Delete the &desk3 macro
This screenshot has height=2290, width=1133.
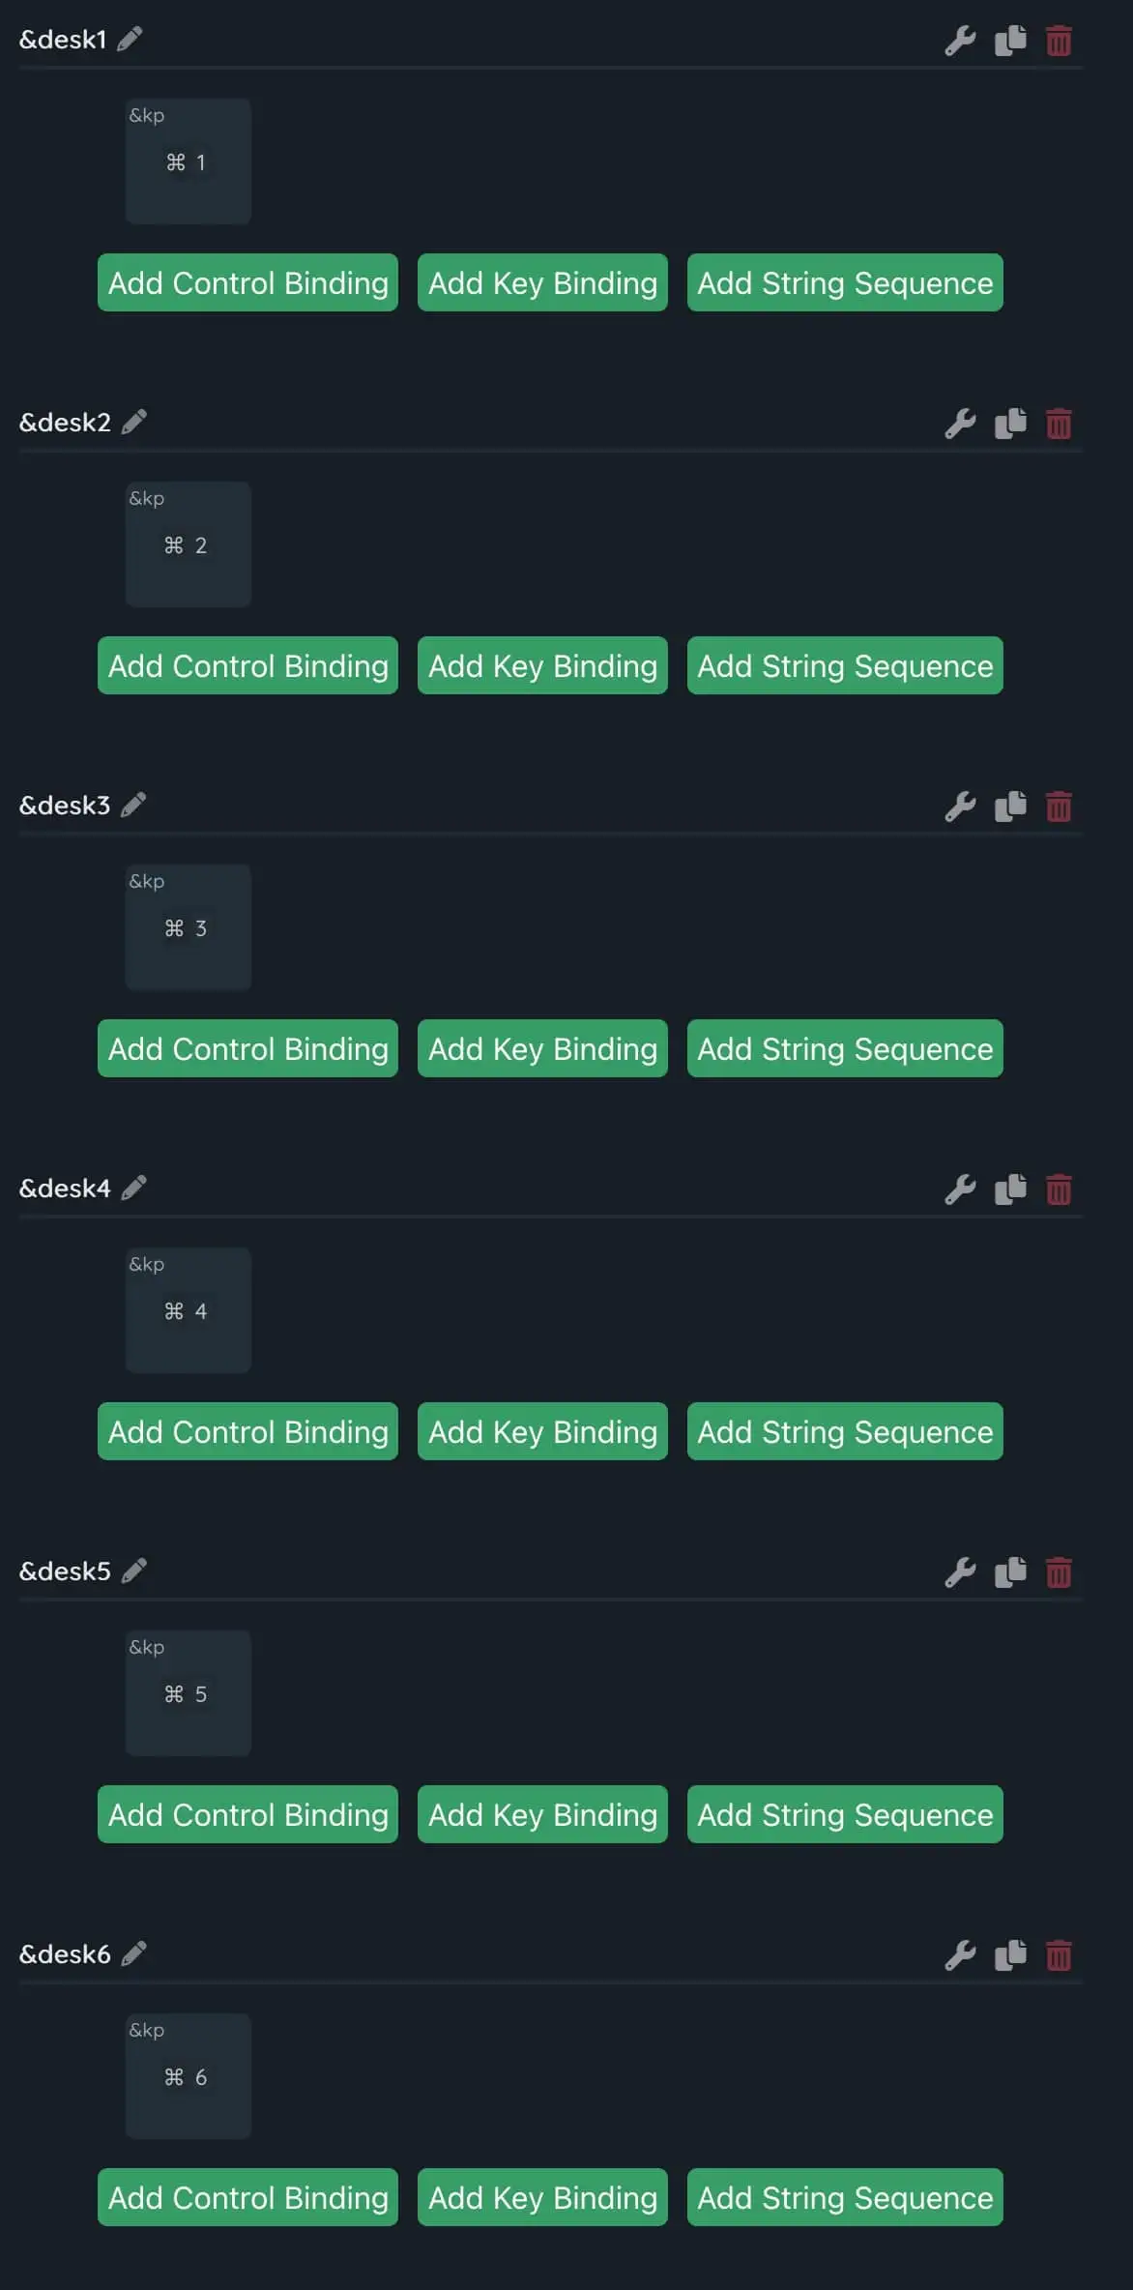coord(1059,807)
